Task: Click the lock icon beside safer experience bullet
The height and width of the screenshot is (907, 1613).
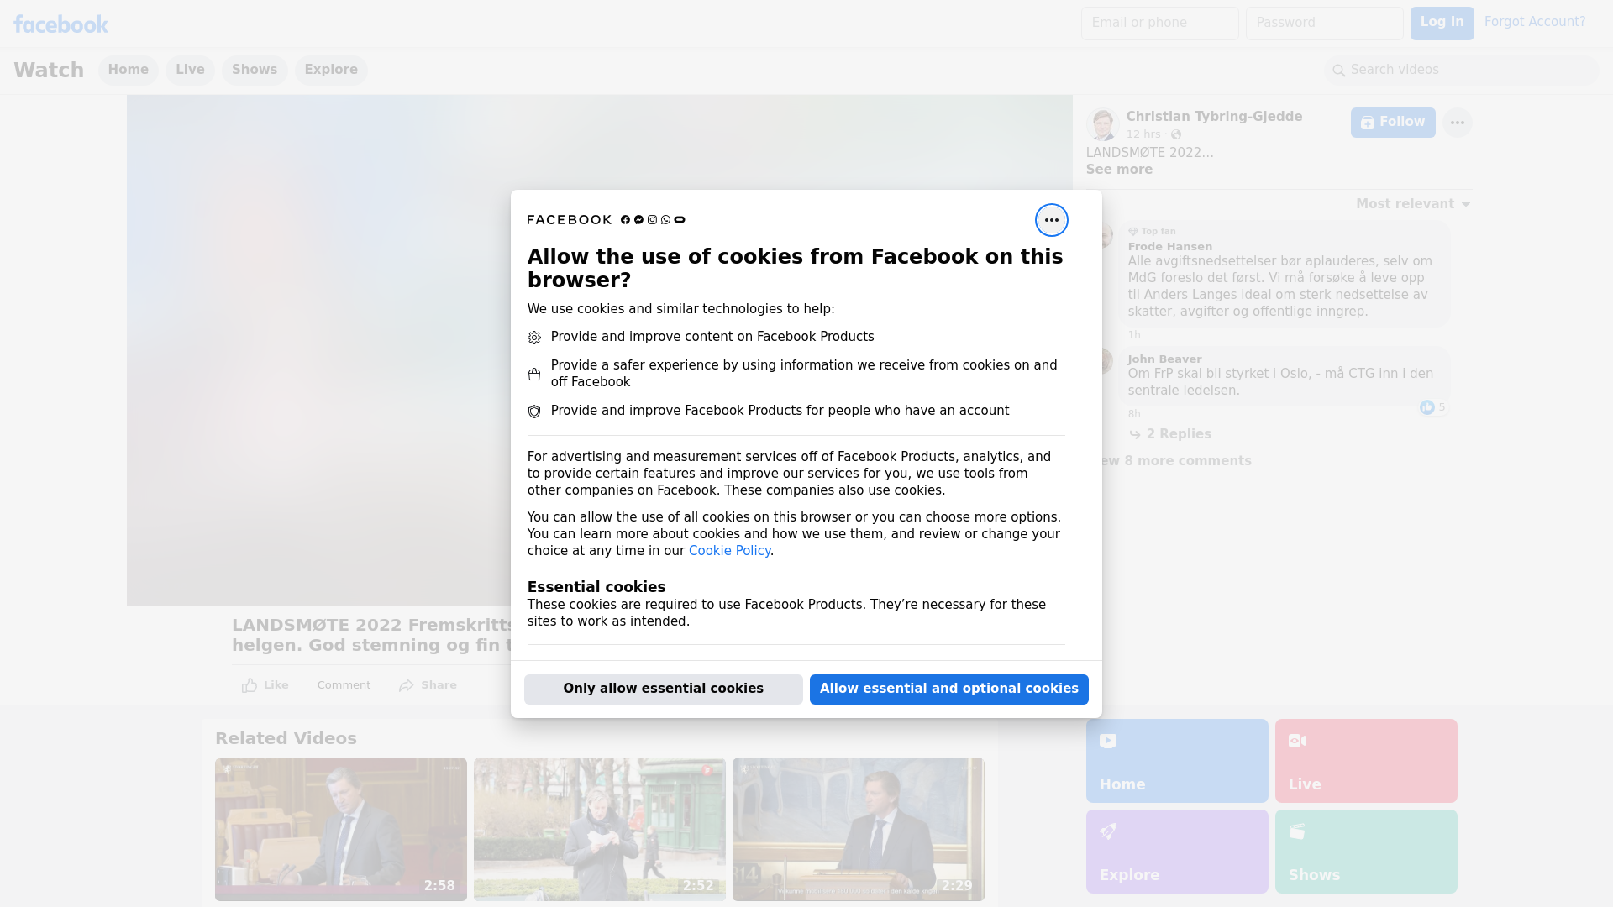Action: pos(534,375)
